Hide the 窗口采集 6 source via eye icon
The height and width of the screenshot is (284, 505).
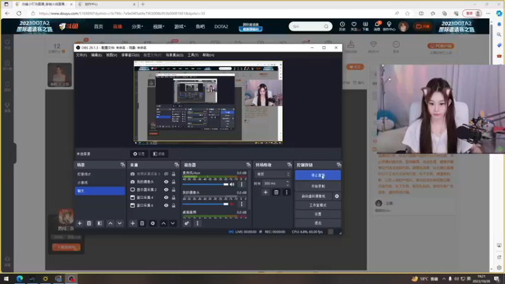166,205
